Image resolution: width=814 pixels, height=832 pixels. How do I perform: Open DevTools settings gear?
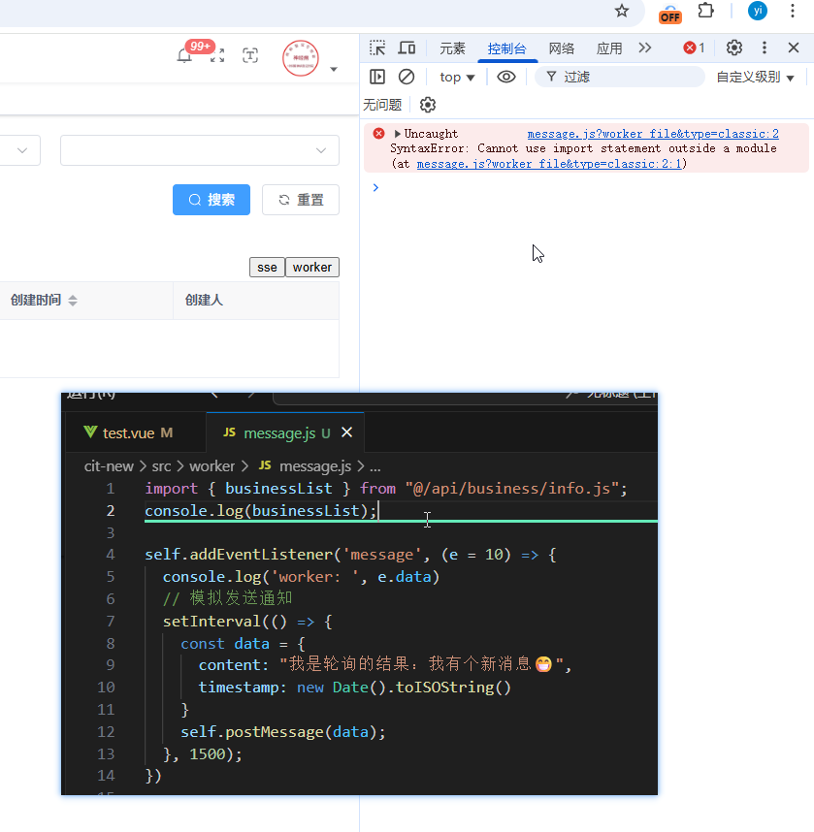734,47
